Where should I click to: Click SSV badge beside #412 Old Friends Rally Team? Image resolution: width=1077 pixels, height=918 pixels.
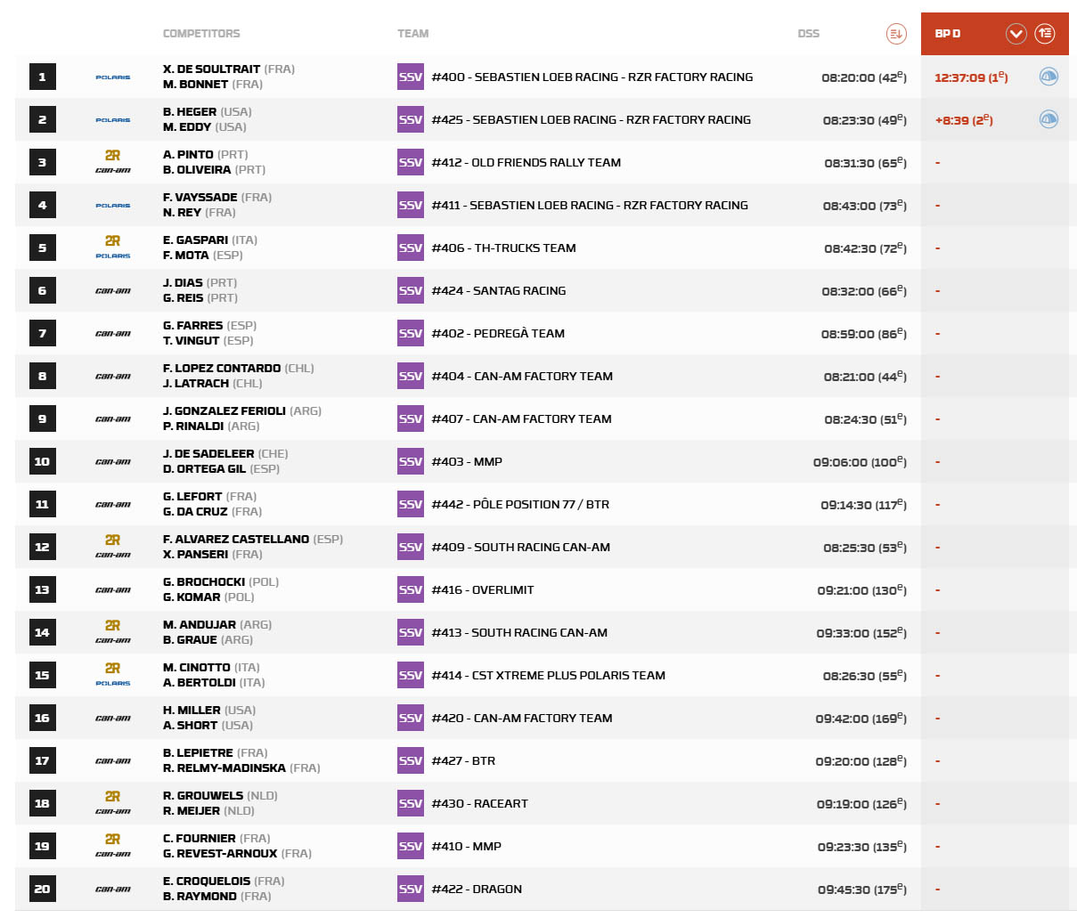coord(411,162)
